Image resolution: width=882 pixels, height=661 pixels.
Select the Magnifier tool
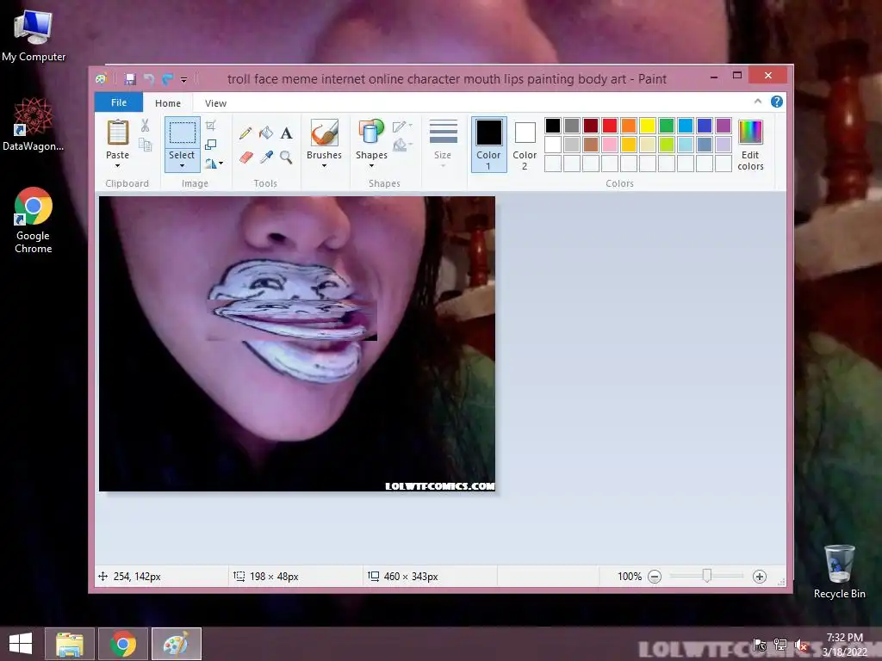pyautogui.click(x=286, y=157)
